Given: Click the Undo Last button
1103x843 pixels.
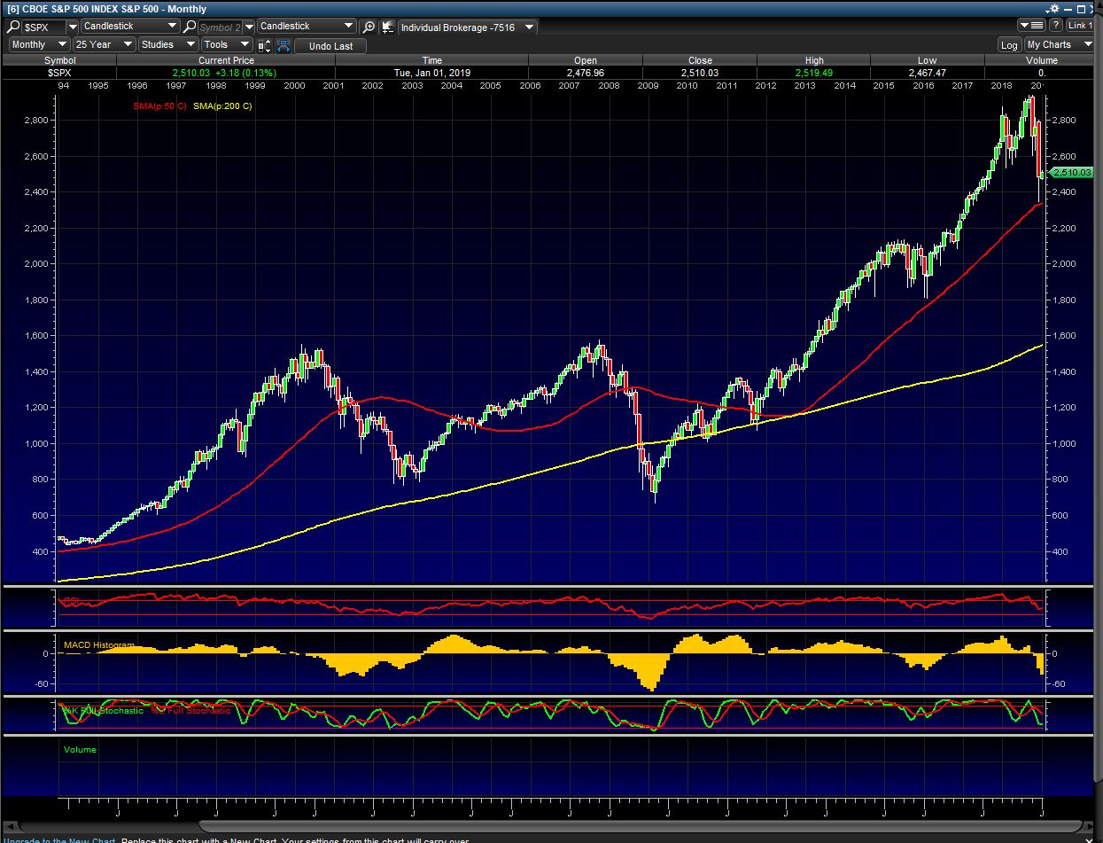Looking at the screenshot, I should click(x=330, y=46).
